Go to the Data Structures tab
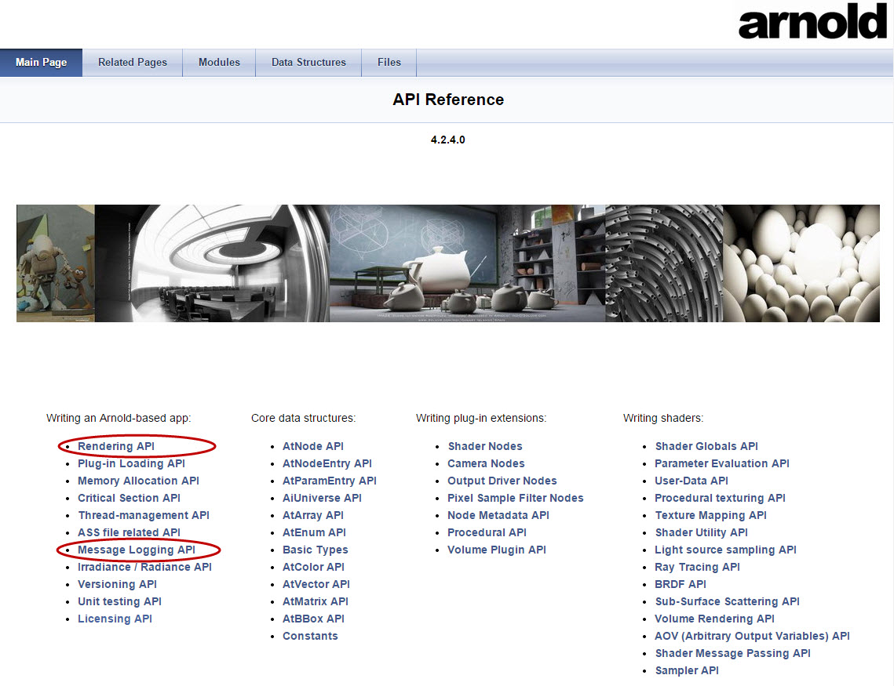Screen dimensions: 894x686 (x=308, y=63)
